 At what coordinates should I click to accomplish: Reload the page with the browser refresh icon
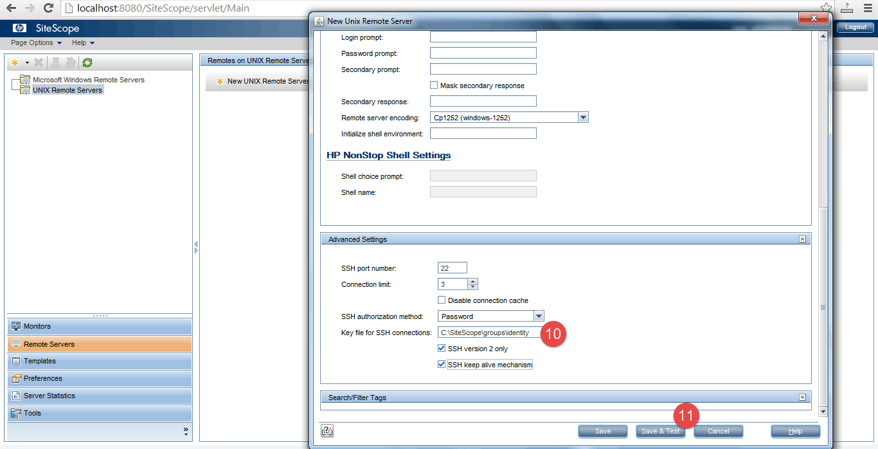[x=48, y=8]
